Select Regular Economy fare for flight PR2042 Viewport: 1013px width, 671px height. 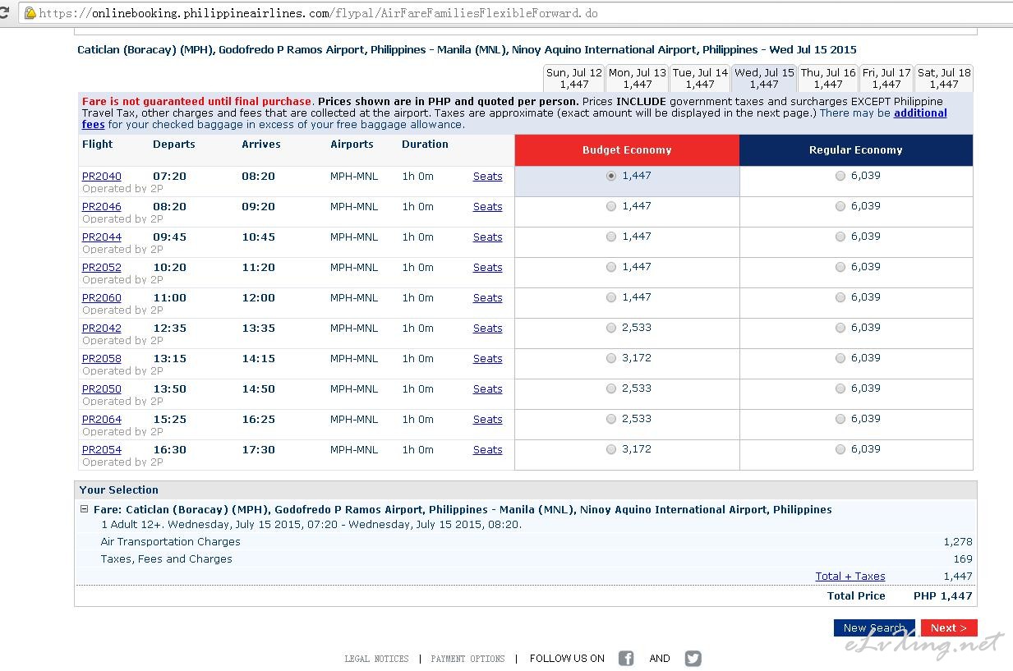(840, 328)
